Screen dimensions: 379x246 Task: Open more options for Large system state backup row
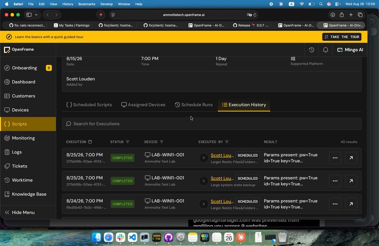coord(335,181)
